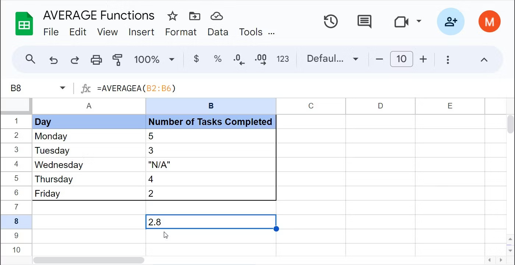Open the Edit menu
515x265 pixels.
pyautogui.click(x=78, y=32)
